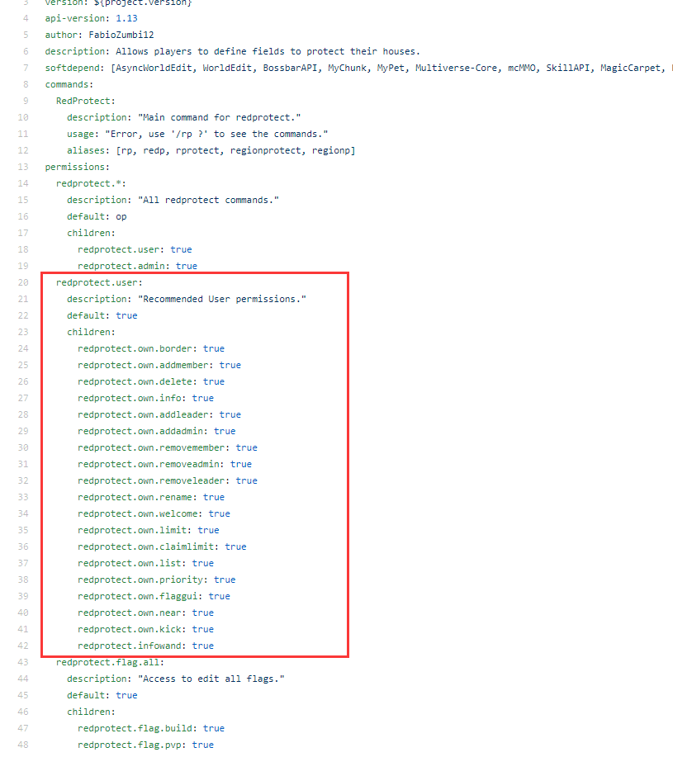Click 'redprotect.own.addleader: true'

click(x=159, y=414)
